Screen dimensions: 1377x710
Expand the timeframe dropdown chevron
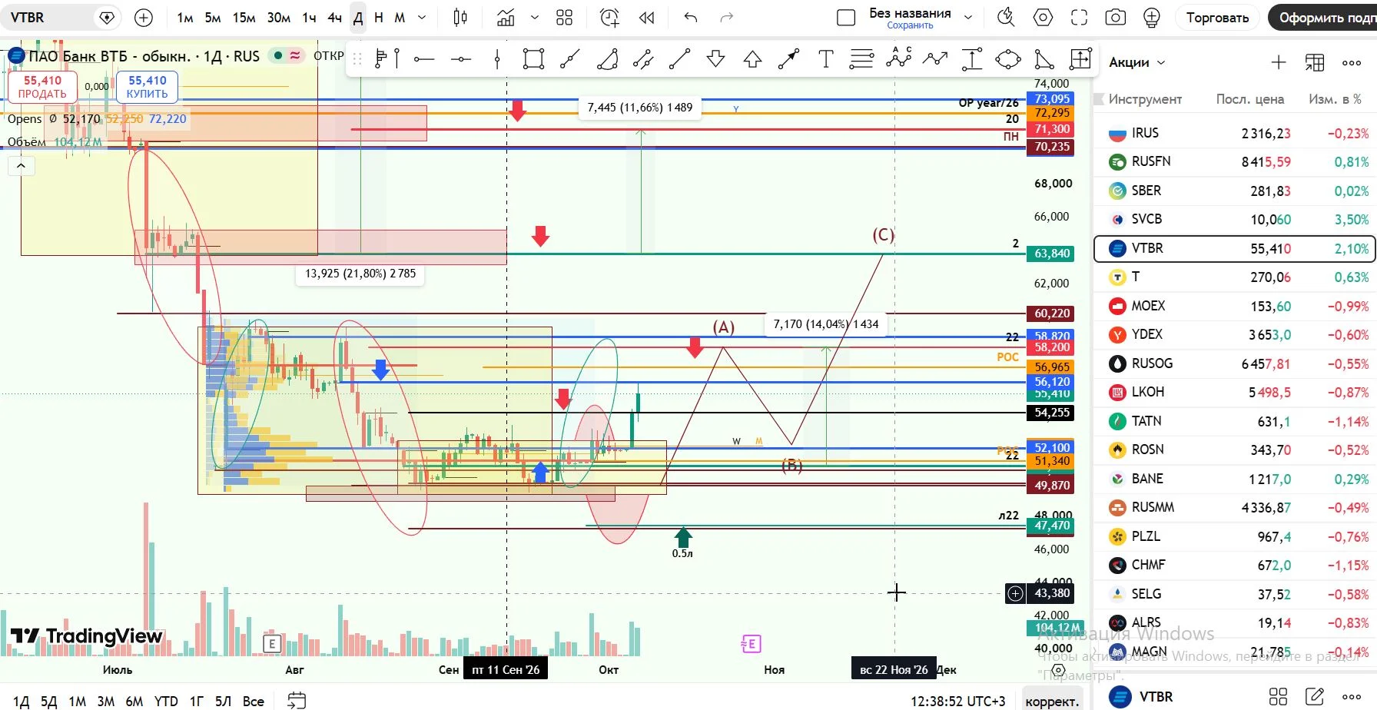422,17
